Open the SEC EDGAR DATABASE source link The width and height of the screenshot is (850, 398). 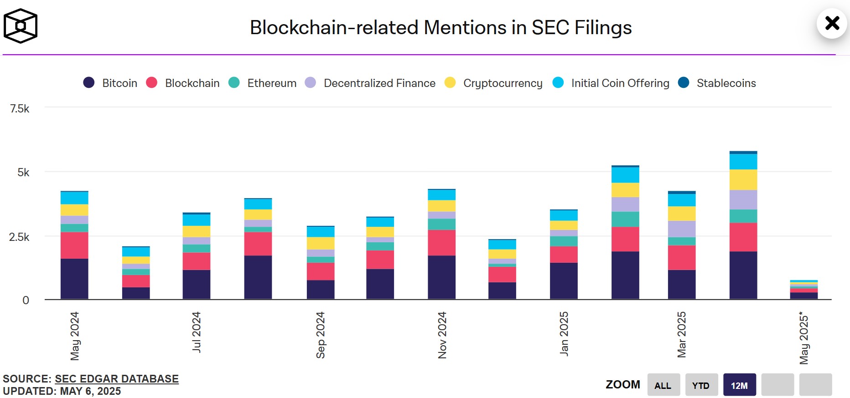[x=116, y=378]
